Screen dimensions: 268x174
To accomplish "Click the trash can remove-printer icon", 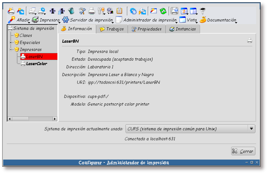I will click(71, 11).
